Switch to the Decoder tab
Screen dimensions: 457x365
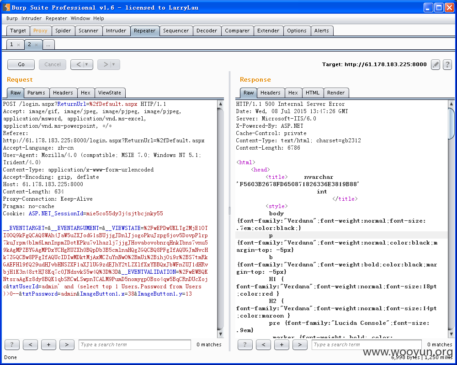(207, 31)
